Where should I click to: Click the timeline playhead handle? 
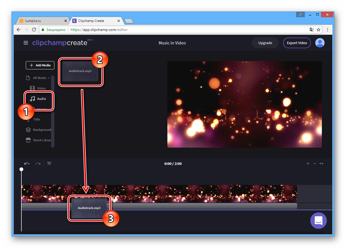click(21, 169)
